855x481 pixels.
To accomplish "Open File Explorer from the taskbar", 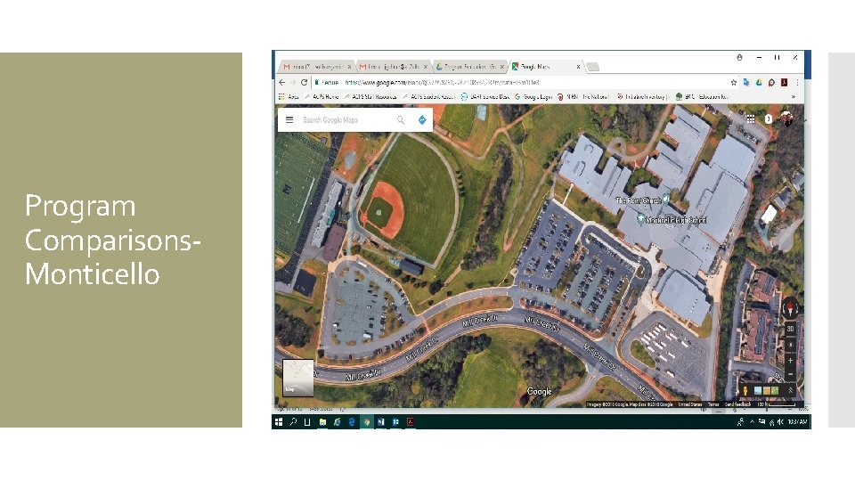I will pyautogui.click(x=322, y=421).
